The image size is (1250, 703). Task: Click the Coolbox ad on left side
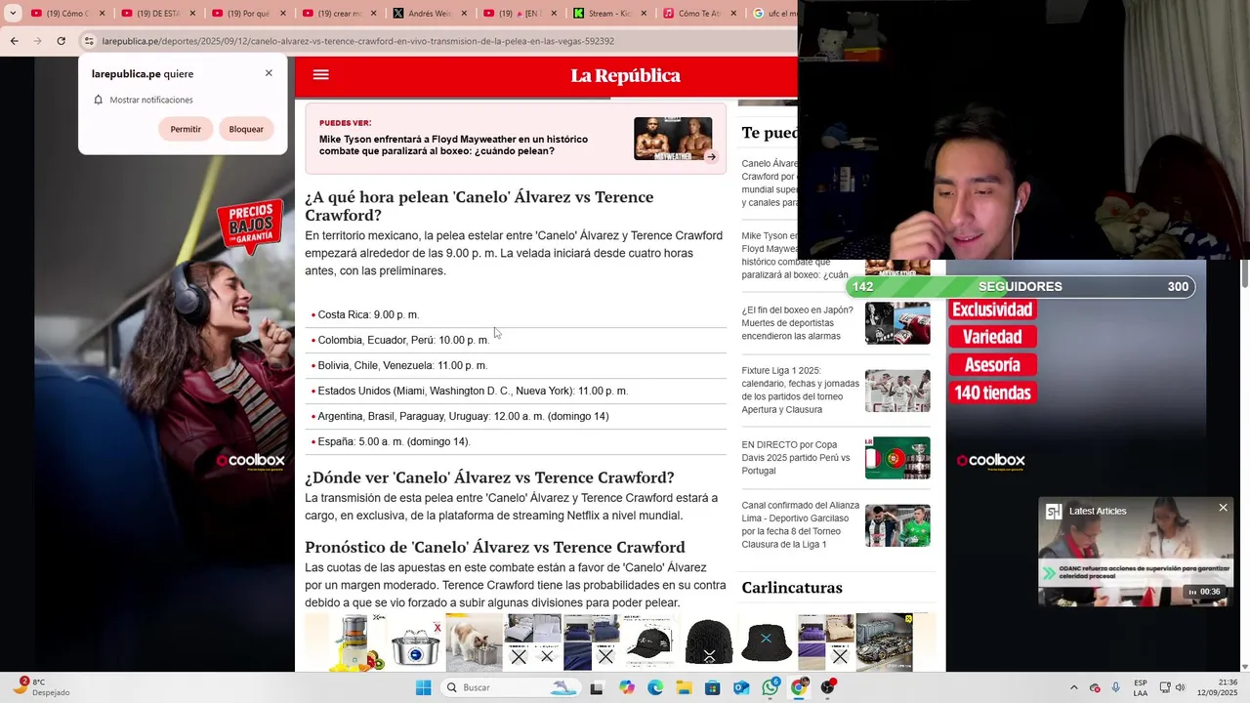coord(164,363)
